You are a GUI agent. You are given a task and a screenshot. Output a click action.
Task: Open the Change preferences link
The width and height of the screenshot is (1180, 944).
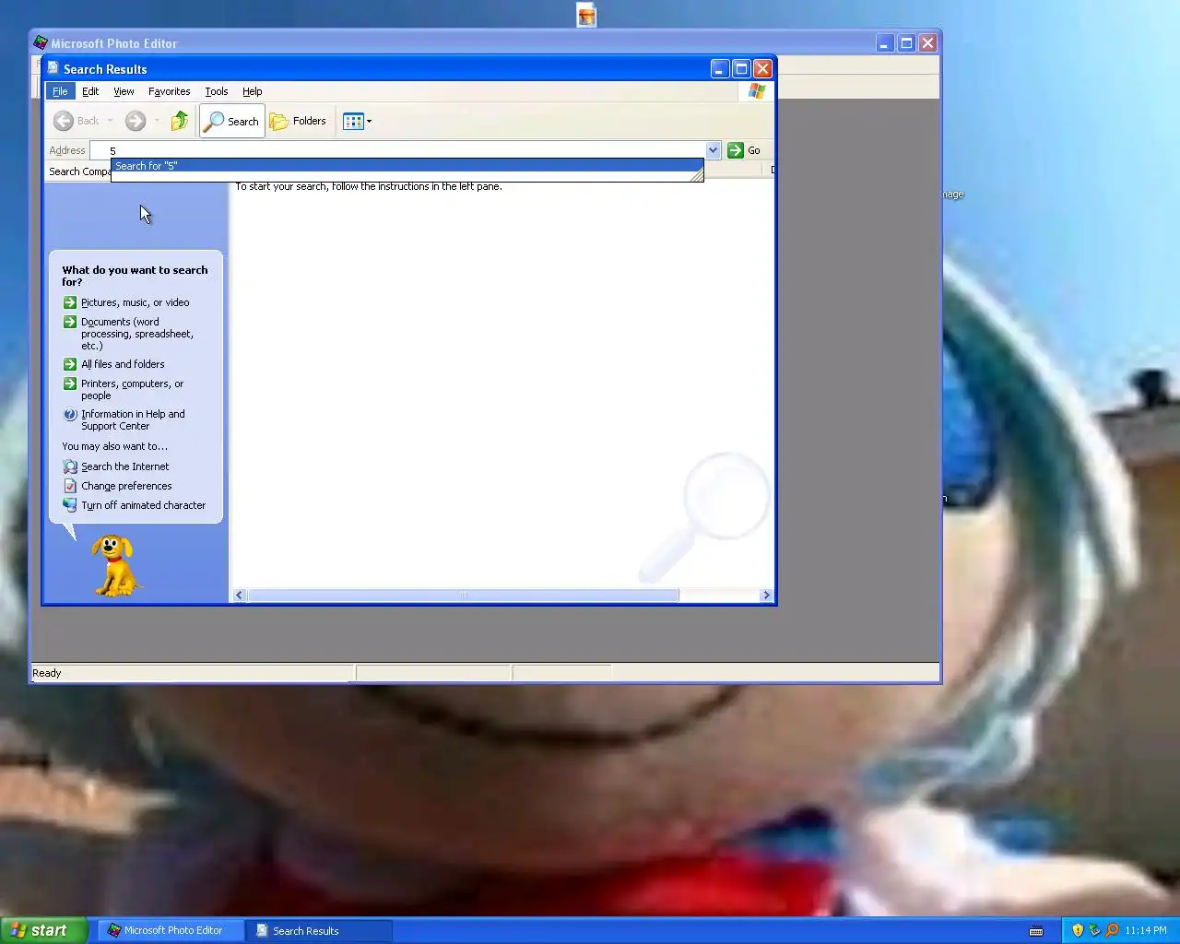126,486
